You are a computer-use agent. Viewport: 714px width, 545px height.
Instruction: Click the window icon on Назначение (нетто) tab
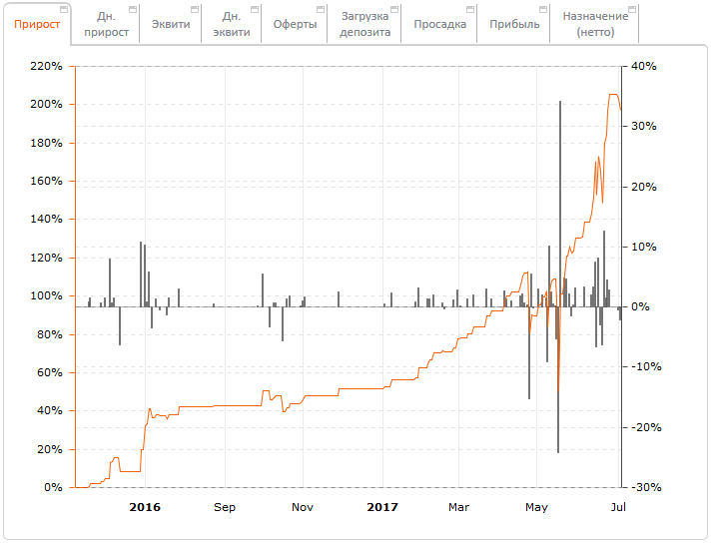[x=632, y=9]
